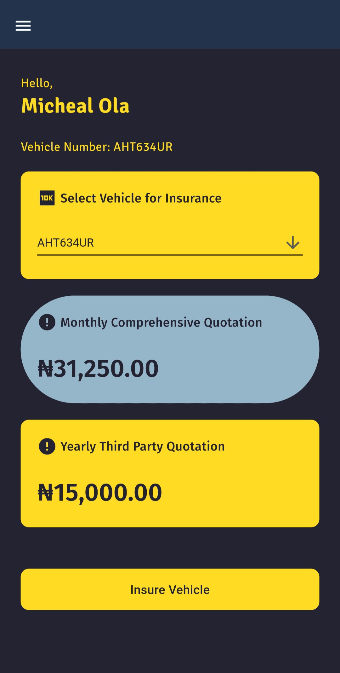Click the Select Vehicle for Insurance heading
This screenshot has height=673, width=340.
click(141, 198)
